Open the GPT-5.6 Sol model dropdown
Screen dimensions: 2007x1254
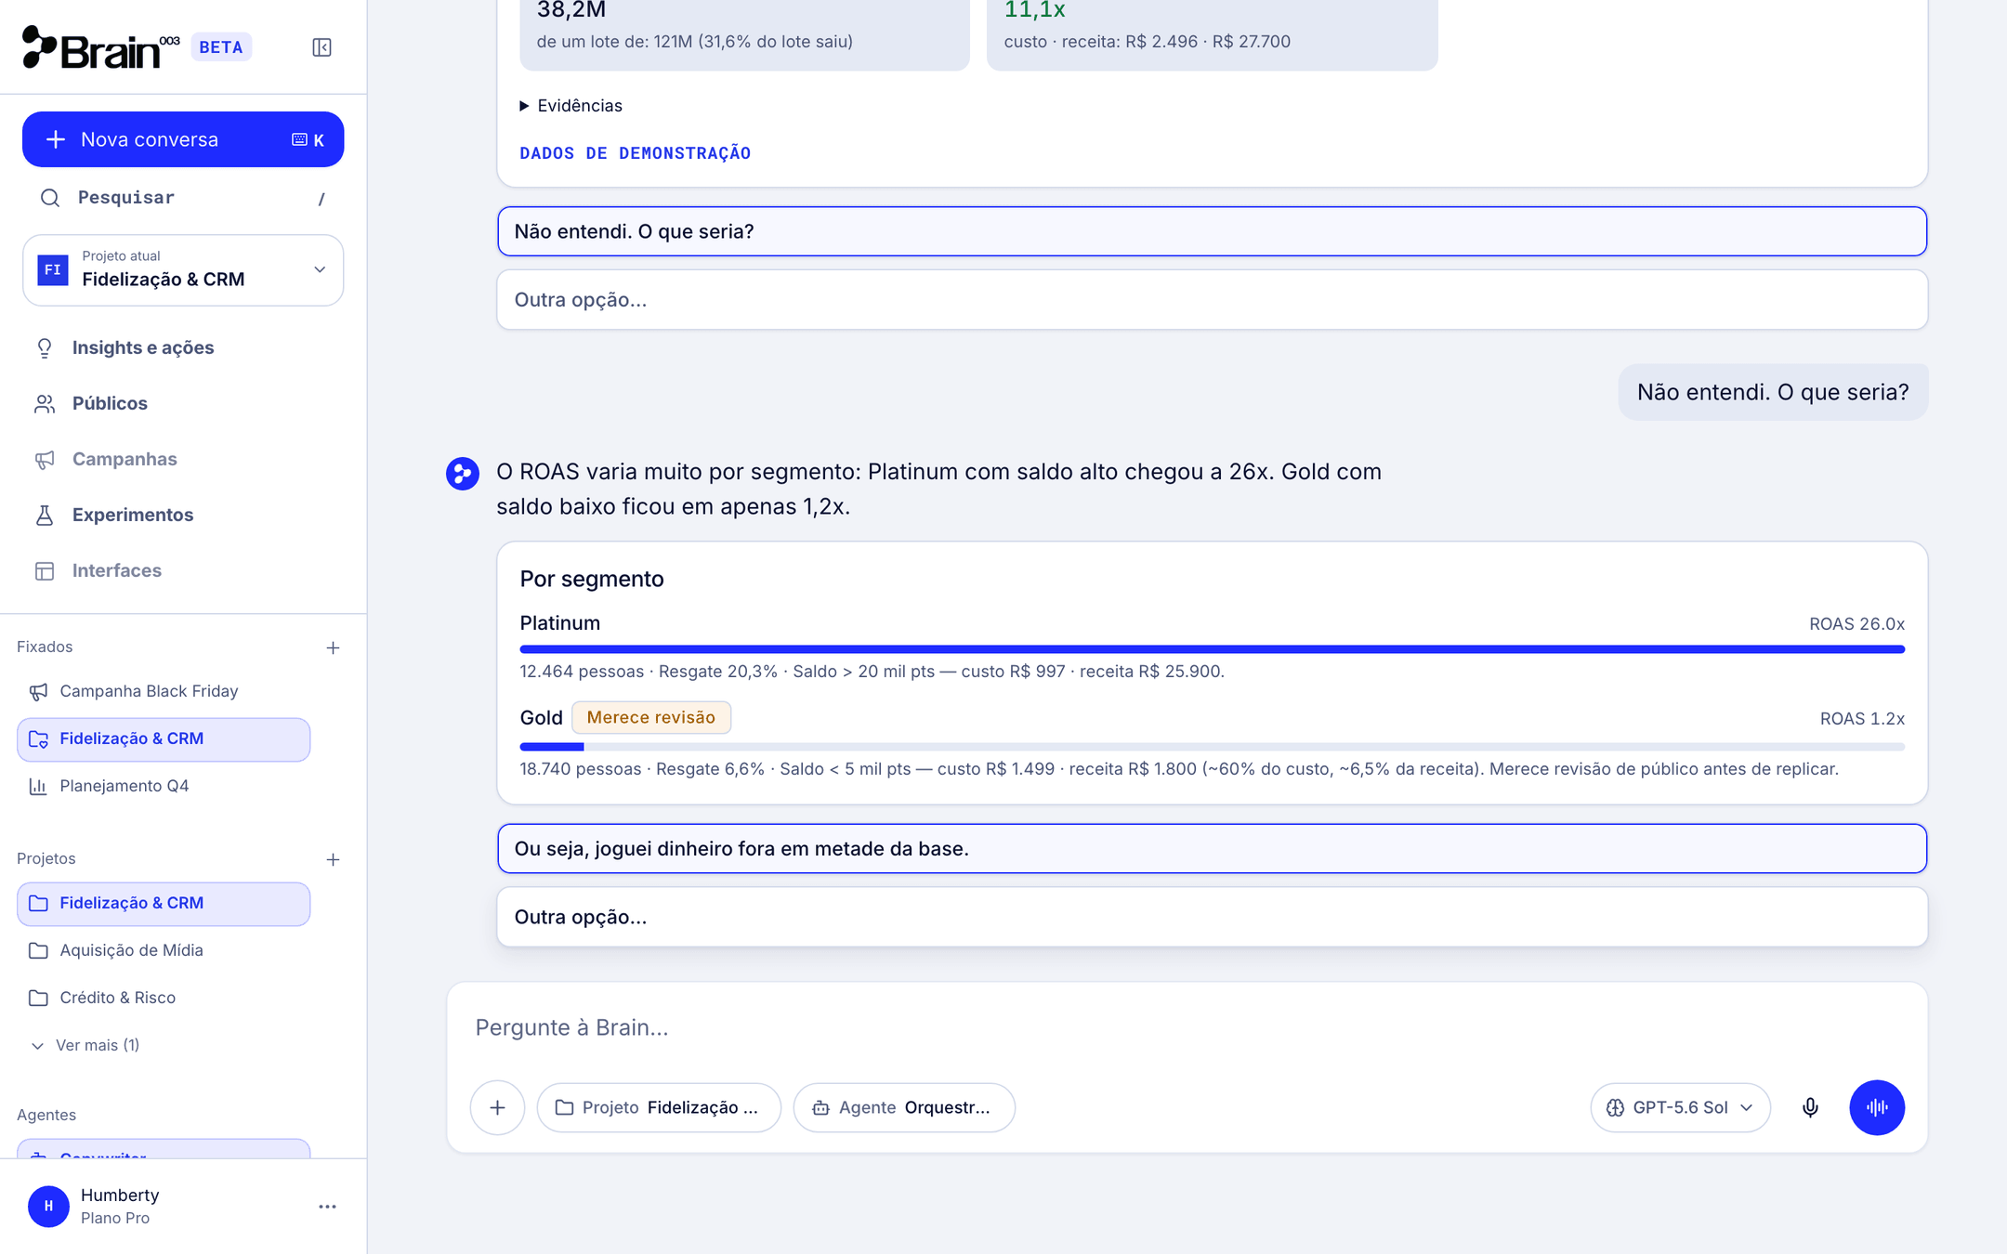coord(1680,1107)
